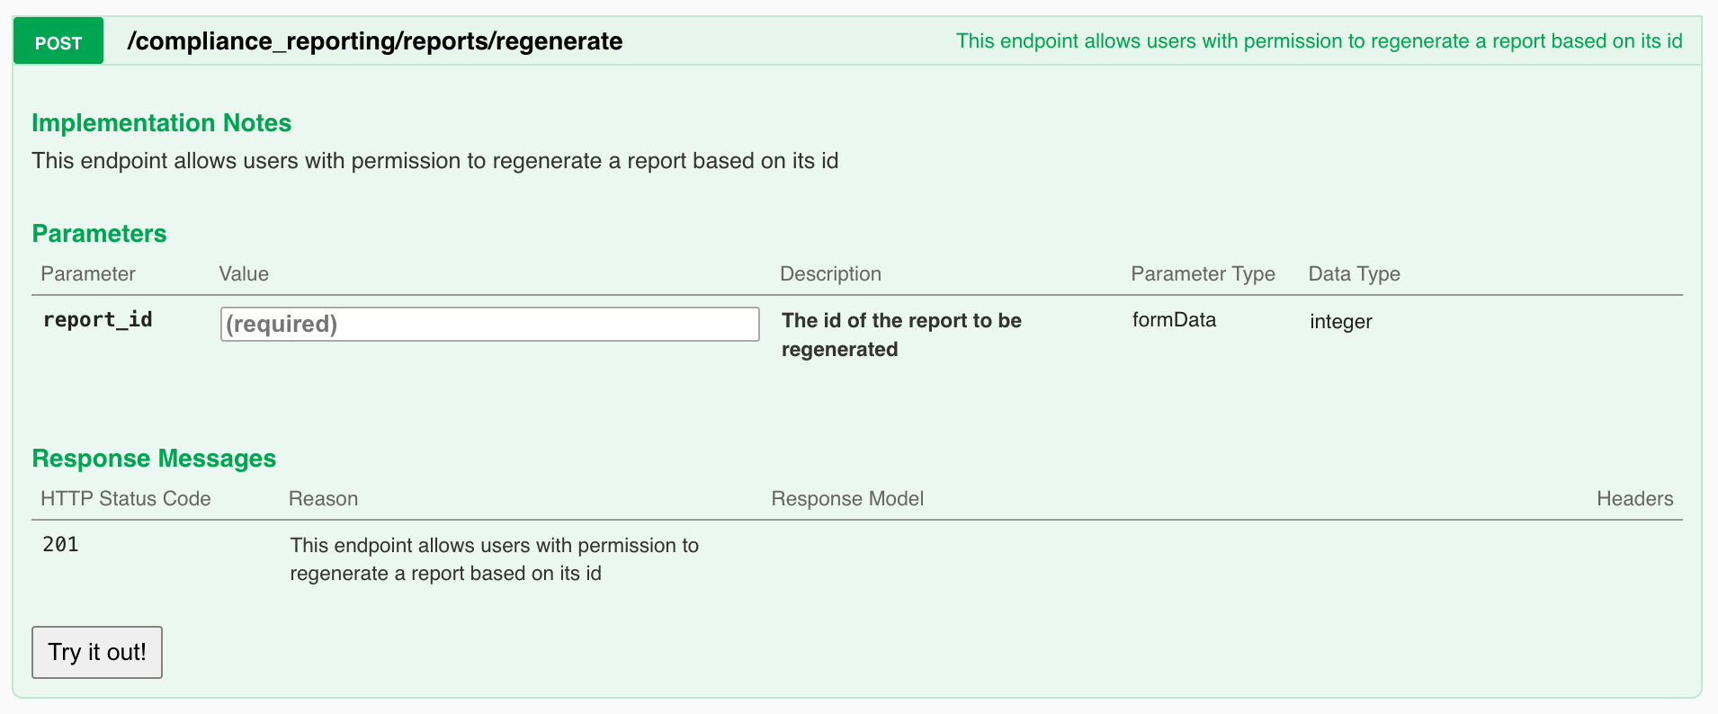
Task: Click the Parameters section heading
Action: tap(99, 233)
